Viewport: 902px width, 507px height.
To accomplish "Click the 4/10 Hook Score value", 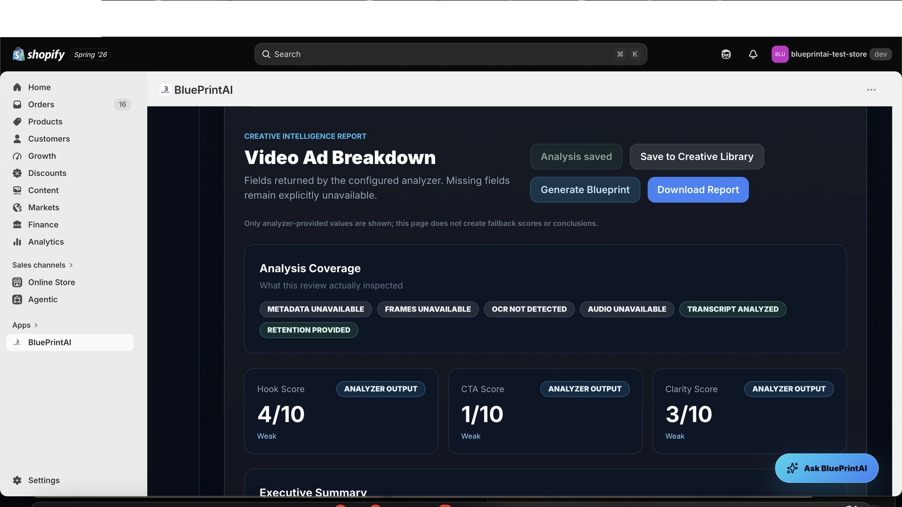I will [281, 415].
